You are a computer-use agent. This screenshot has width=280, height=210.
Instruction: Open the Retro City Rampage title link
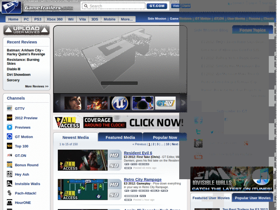(x=143, y=180)
